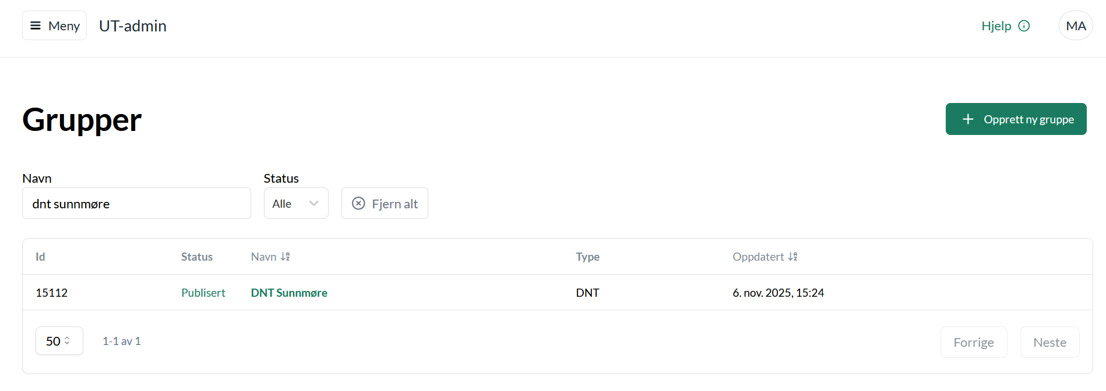Image resolution: width=1106 pixels, height=391 pixels.
Task: Click the Hjelp info circle icon
Action: [x=1024, y=26]
